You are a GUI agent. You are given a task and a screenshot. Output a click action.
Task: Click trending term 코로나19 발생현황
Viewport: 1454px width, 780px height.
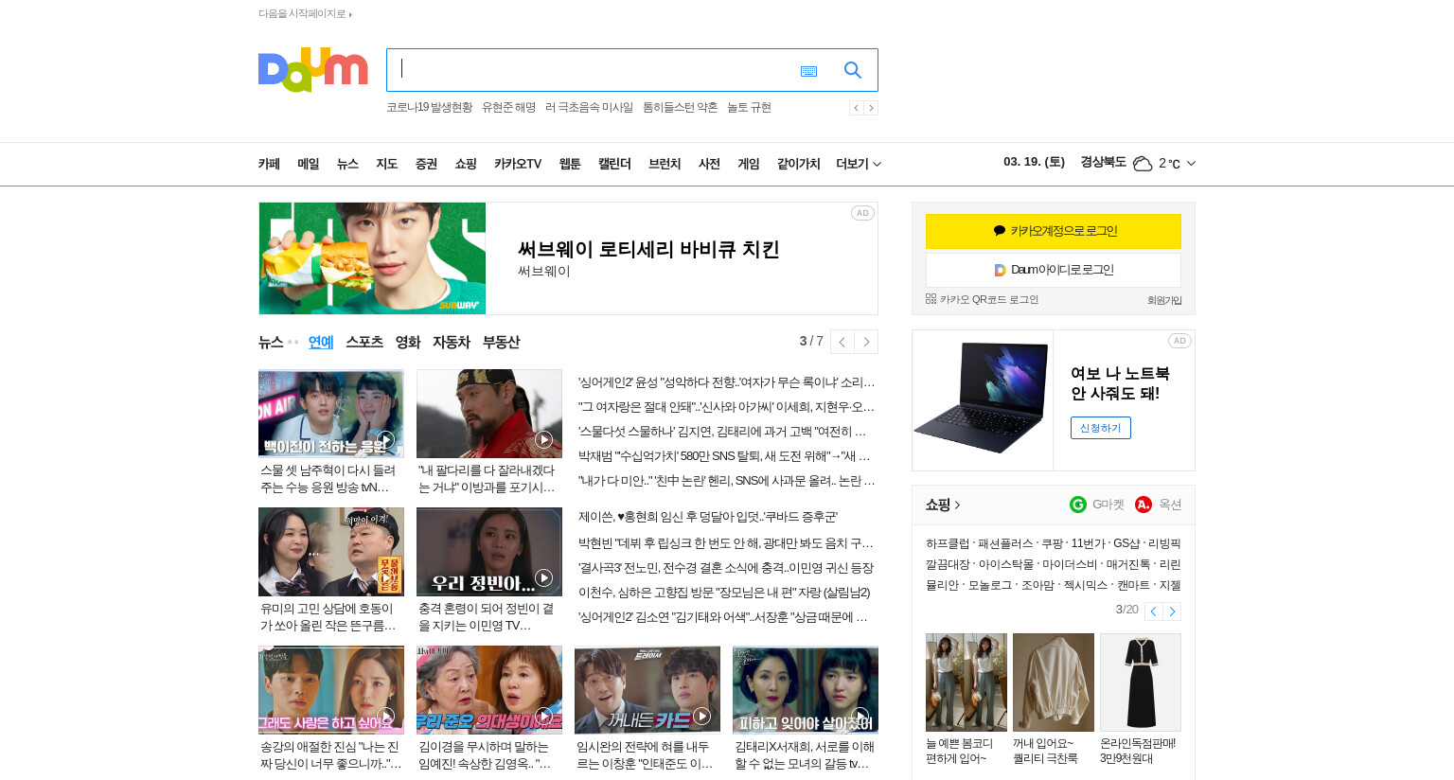tap(429, 108)
